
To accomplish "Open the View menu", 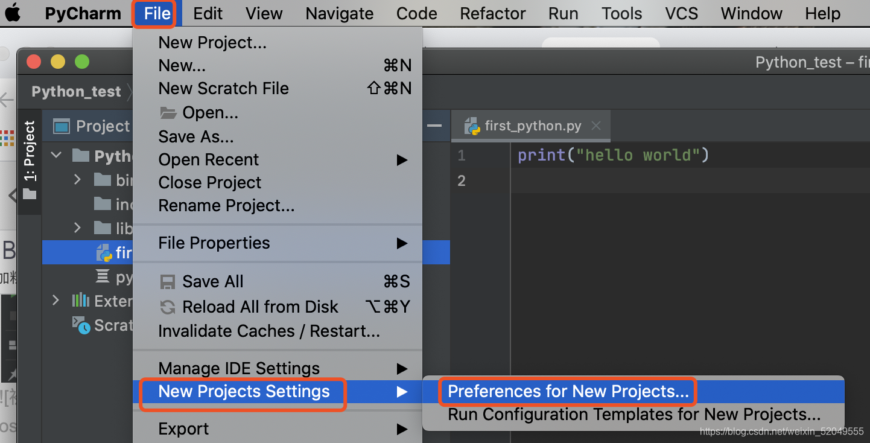I will pyautogui.click(x=264, y=13).
